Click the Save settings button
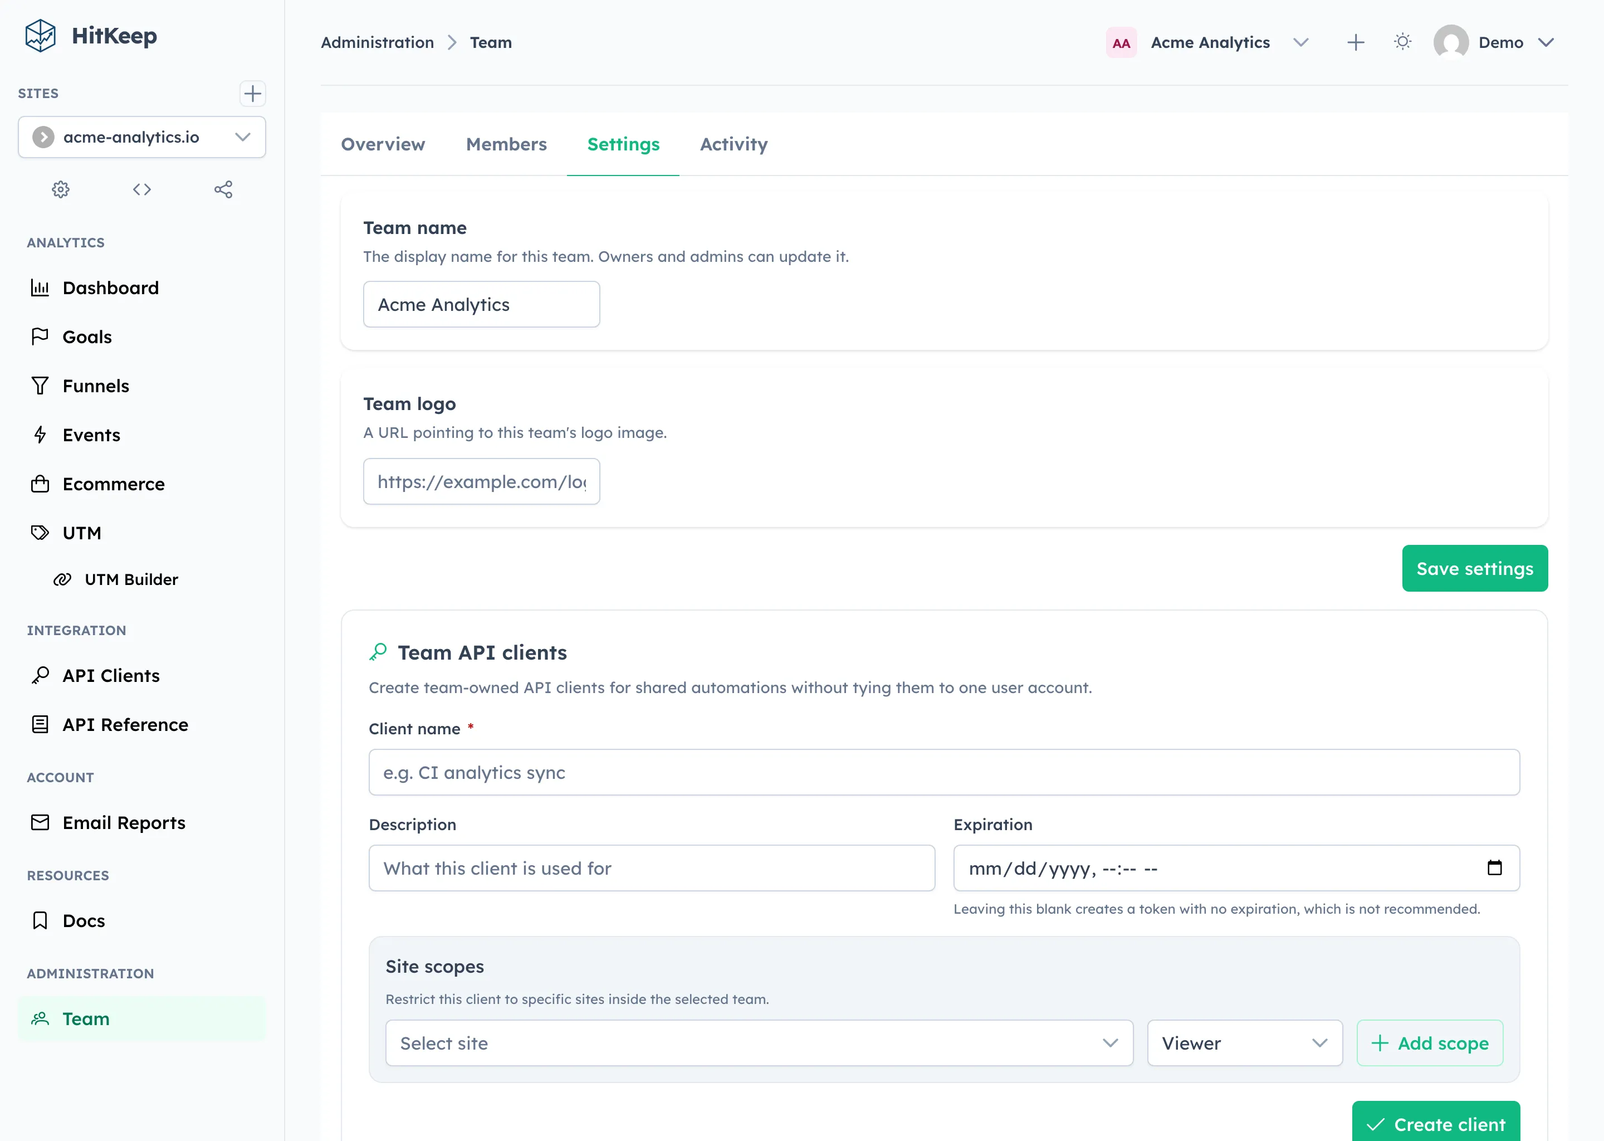 coord(1474,568)
